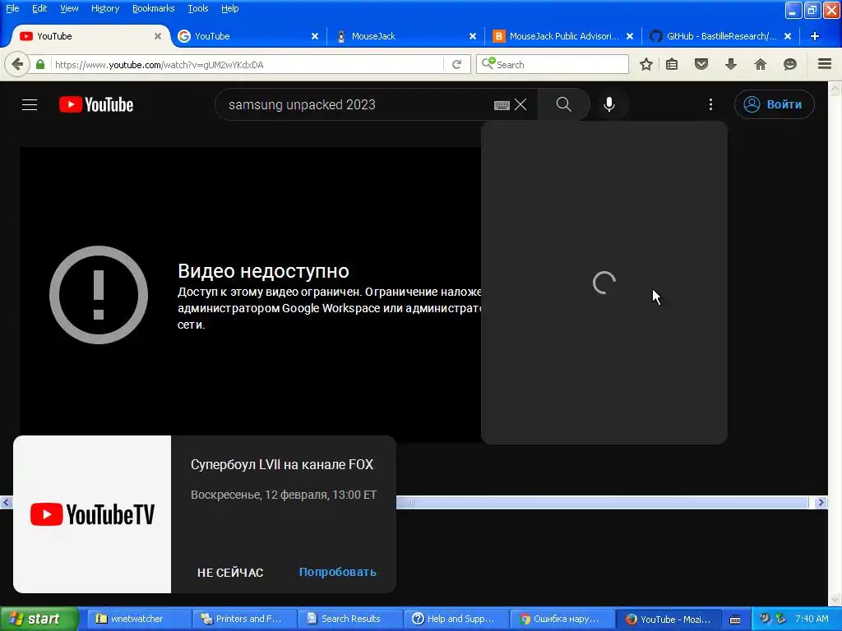Open the Chrome Ошибка taskbar item
The image size is (842, 631).
561,619
